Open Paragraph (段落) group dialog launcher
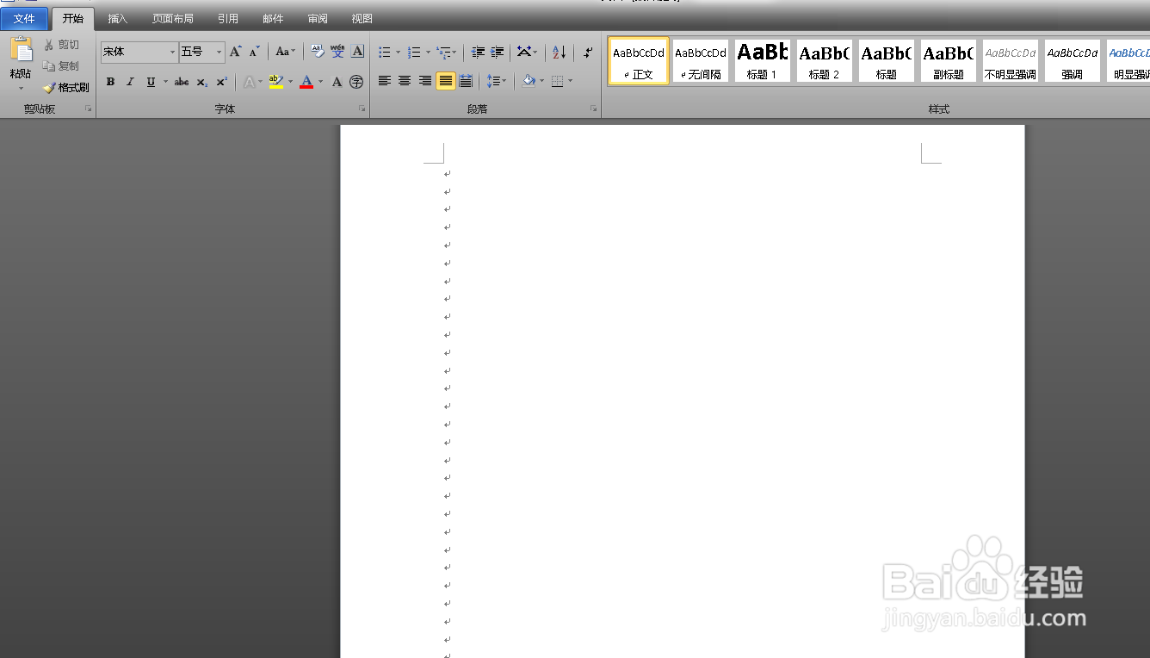 (x=593, y=109)
